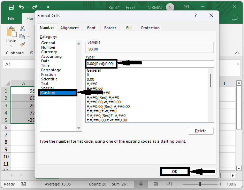The width and height of the screenshot is (244, 190).
Task: Click the Delete button
Action: 200,131
